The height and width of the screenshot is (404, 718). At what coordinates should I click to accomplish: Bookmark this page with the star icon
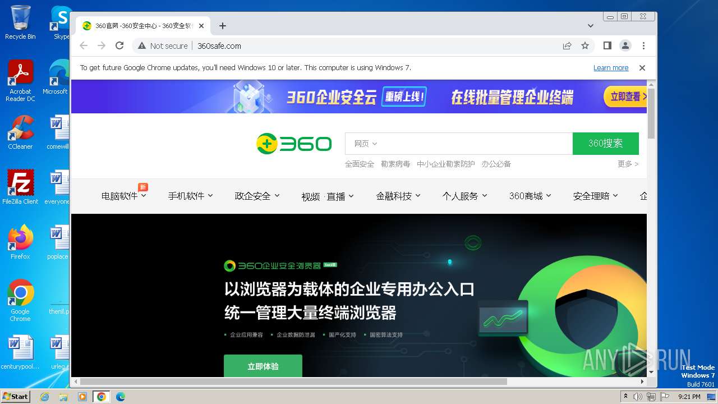pos(585,46)
